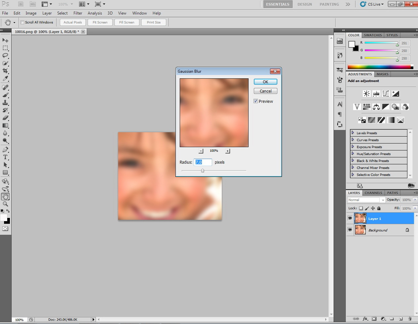Click the blur Radius slider handle
This screenshot has height=324, width=418.
203,171
